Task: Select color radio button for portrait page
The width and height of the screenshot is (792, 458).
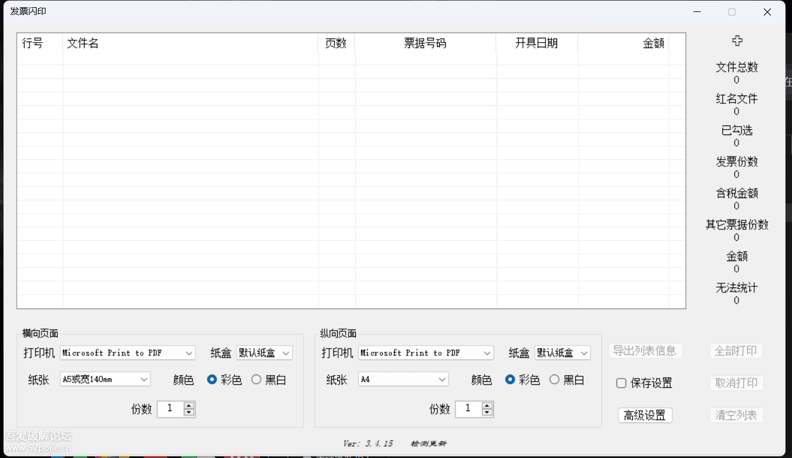Action: coord(510,380)
